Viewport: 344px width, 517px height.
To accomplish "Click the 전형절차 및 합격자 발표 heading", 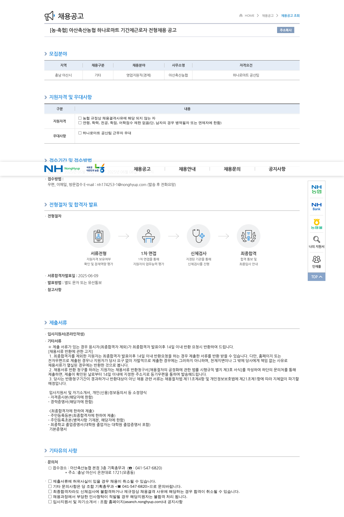I will pyautogui.click(x=73, y=205).
